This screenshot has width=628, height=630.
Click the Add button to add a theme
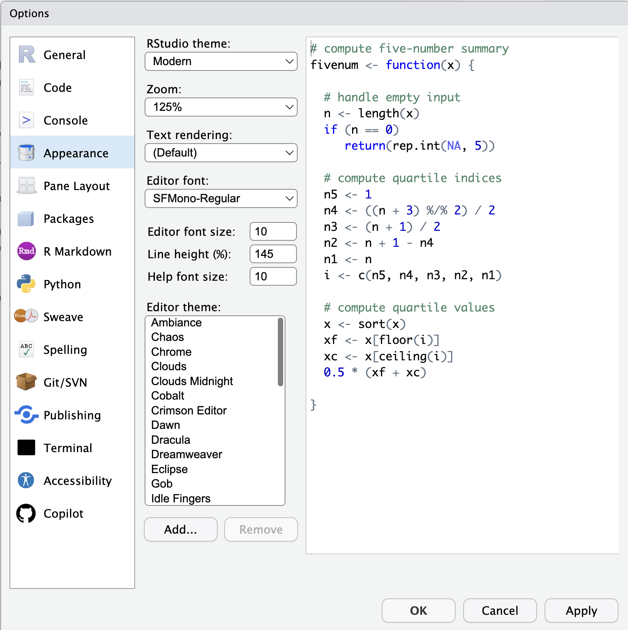pos(180,529)
